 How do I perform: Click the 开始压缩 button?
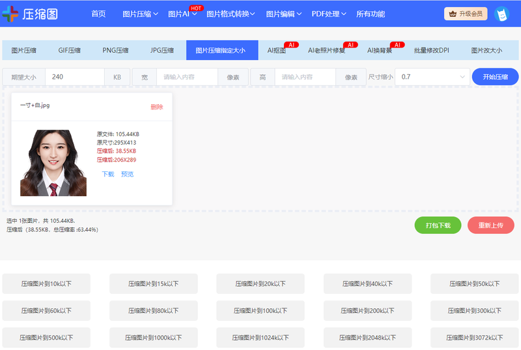pos(495,77)
